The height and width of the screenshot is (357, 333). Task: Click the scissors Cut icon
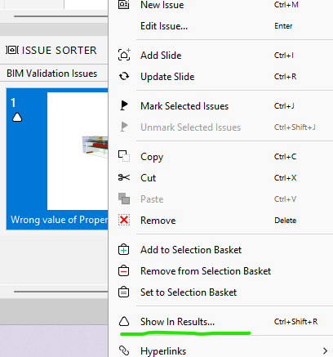click(124, 177)
